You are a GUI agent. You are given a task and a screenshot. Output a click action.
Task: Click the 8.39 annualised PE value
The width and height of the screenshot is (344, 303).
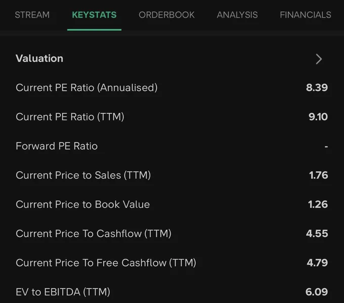click(x=317, y=88)
